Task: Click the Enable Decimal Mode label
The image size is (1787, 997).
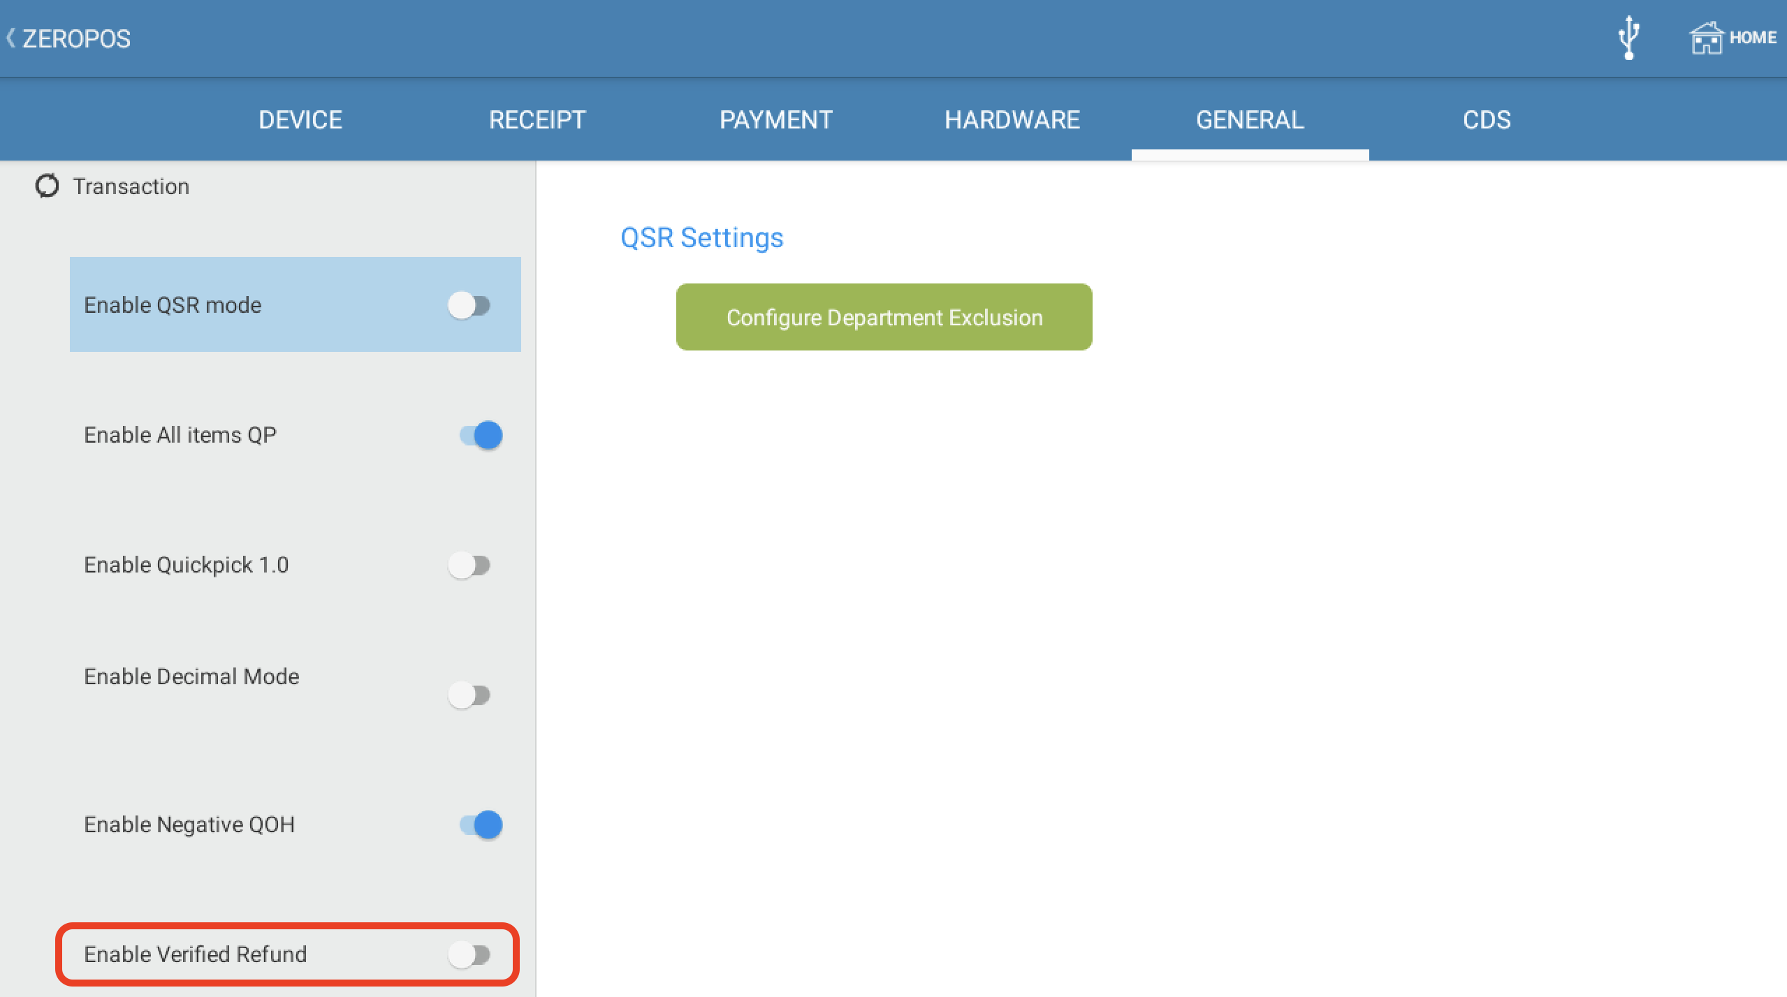Action: (191, 677)
